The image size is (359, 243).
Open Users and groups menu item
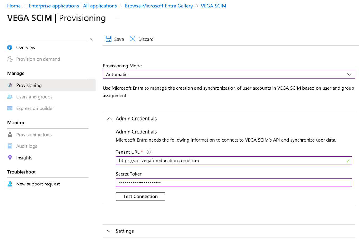point(34,97)
